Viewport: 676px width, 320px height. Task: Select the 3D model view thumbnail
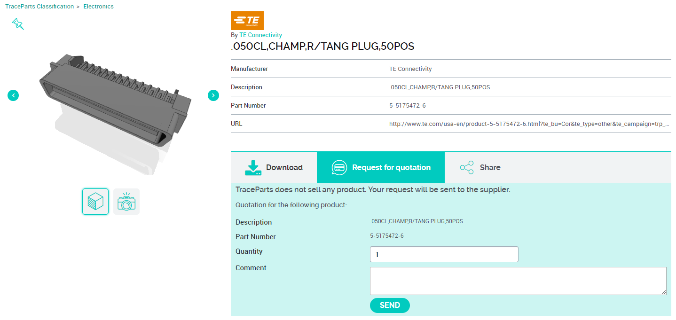tap(95, 202)
